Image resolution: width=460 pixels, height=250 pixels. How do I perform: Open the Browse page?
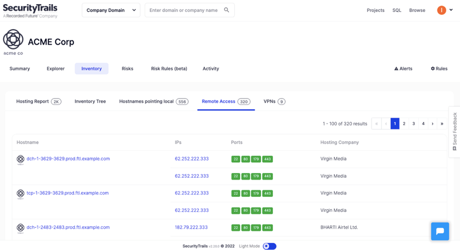click(417, 10)
